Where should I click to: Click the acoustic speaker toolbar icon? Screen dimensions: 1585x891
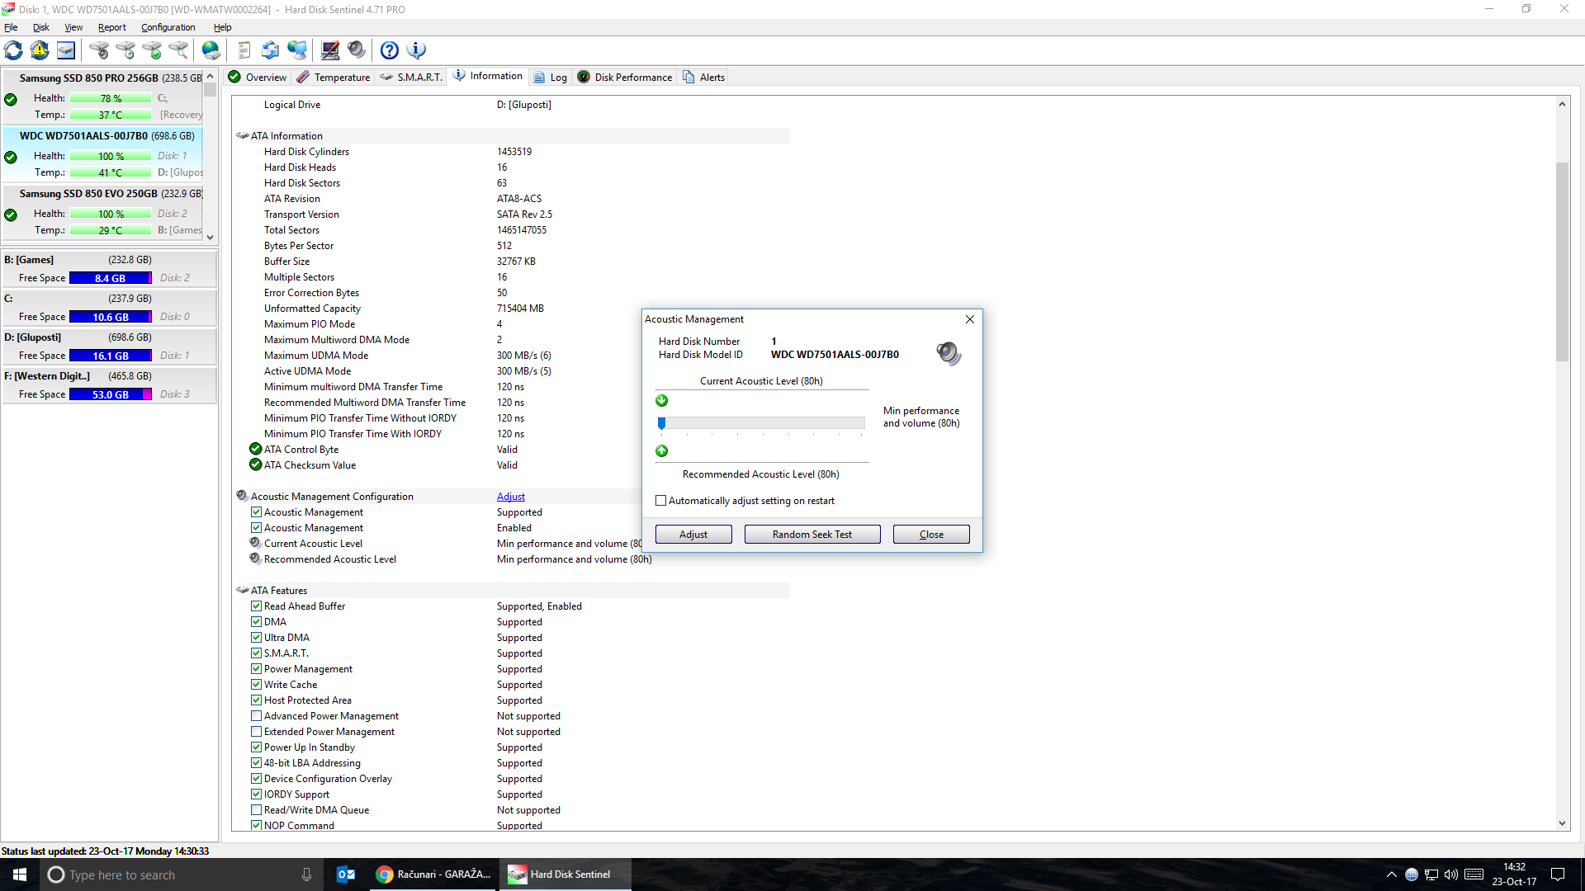click(357, 50)
